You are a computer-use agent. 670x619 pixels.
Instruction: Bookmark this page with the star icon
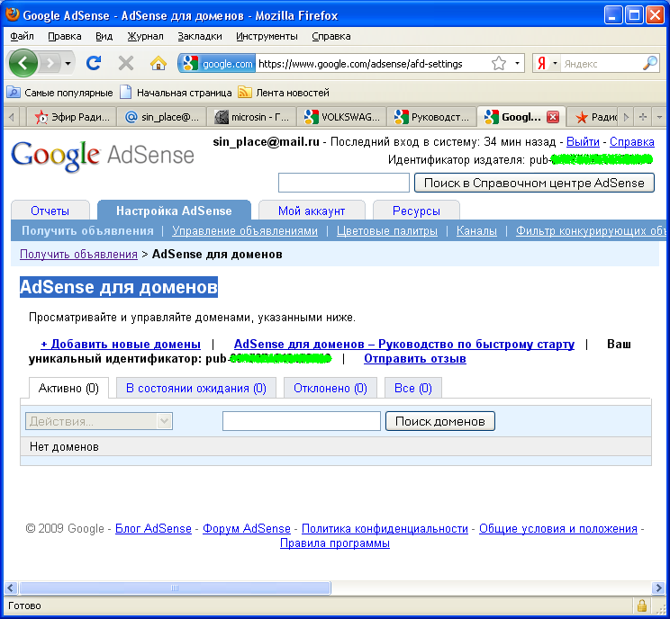tap(499, 64)
